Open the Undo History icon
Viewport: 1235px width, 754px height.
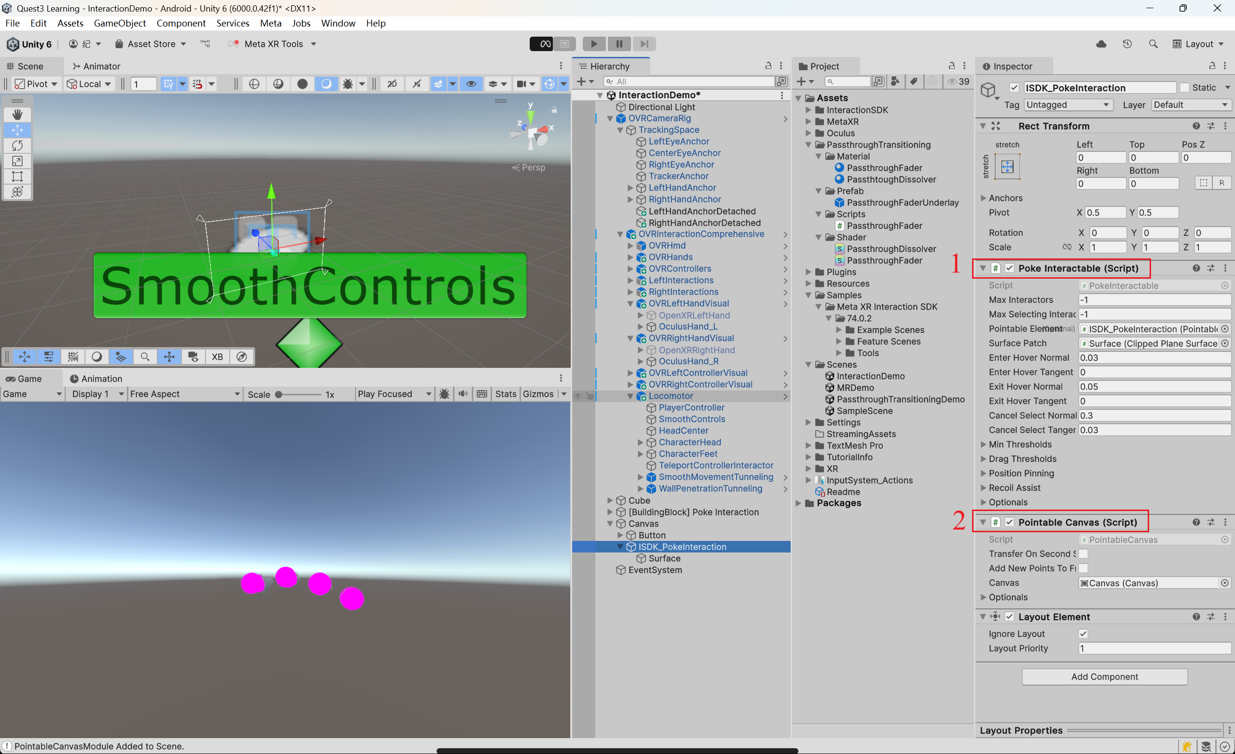coord(1127,44)
